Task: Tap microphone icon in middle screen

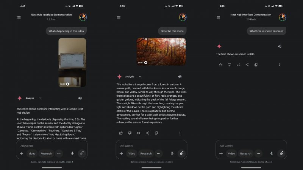Action: [x=172, y=153]
